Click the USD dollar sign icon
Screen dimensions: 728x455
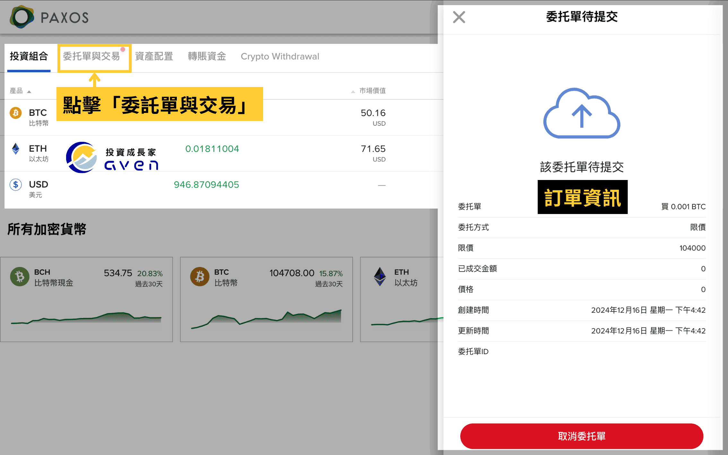pyautogui.click(x=15, y=185)
